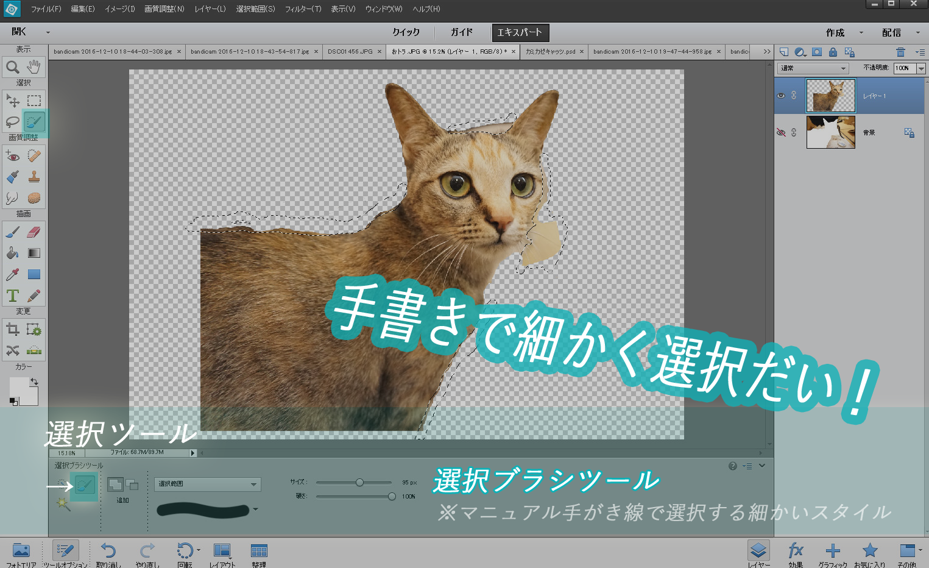Open the blend mode 通常 dropdown

813,68
